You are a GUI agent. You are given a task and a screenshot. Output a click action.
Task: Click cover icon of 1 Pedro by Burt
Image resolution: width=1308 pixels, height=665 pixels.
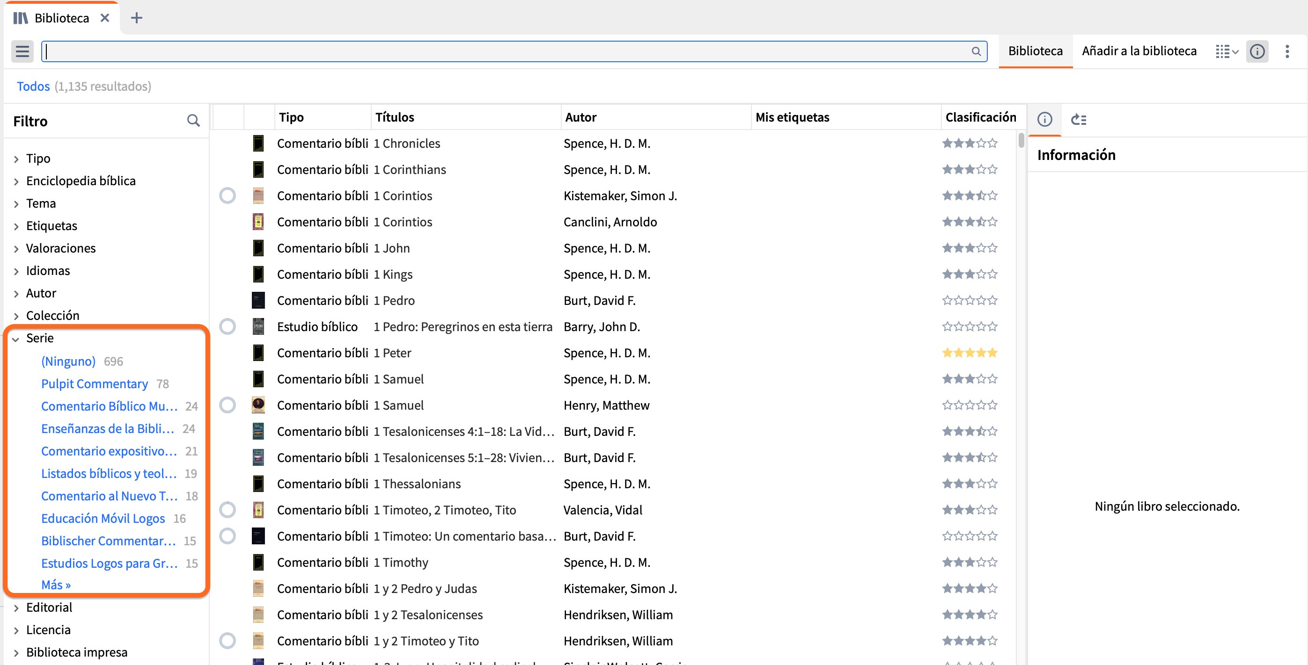click(x=258, y=300)
